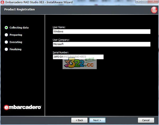Click the 'Collecting data' step label
The image size is (159, 125).
(19, 28)
